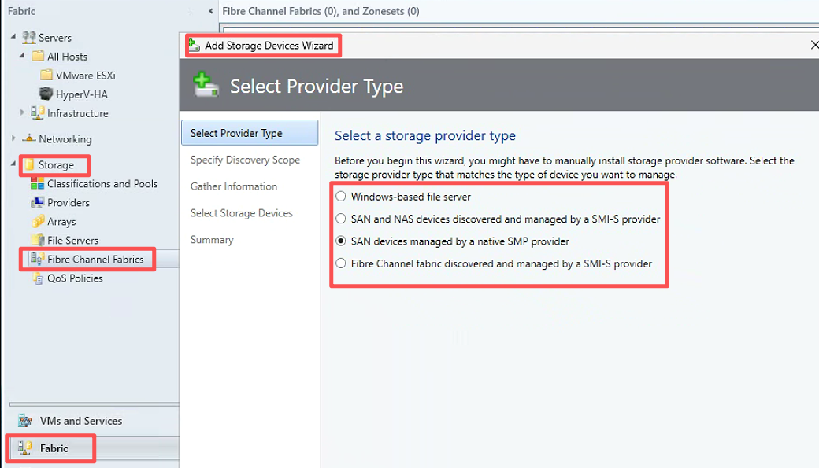The width and height of the screenshot is (819, 468).
Task: Click the Arrays icon
Action: pyautogui.click(x=38, y=221)
